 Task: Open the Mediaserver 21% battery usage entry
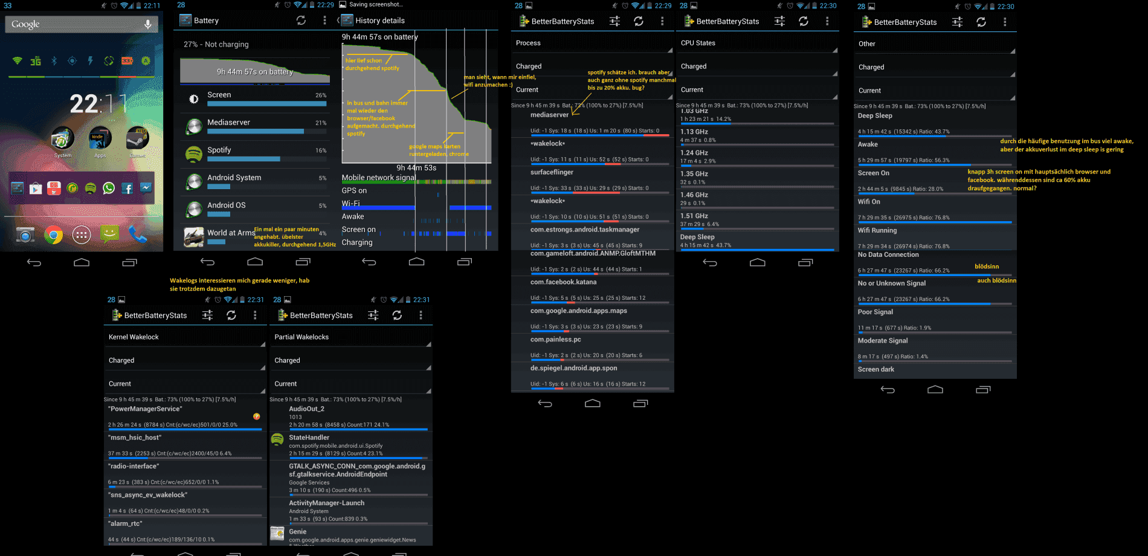click(x=255, y=126)
